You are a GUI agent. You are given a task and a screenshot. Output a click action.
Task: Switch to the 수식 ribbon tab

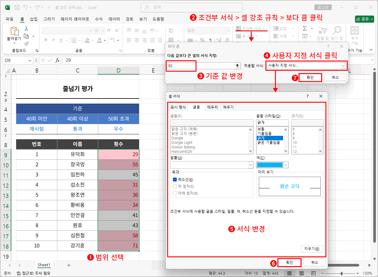[99, 19]
